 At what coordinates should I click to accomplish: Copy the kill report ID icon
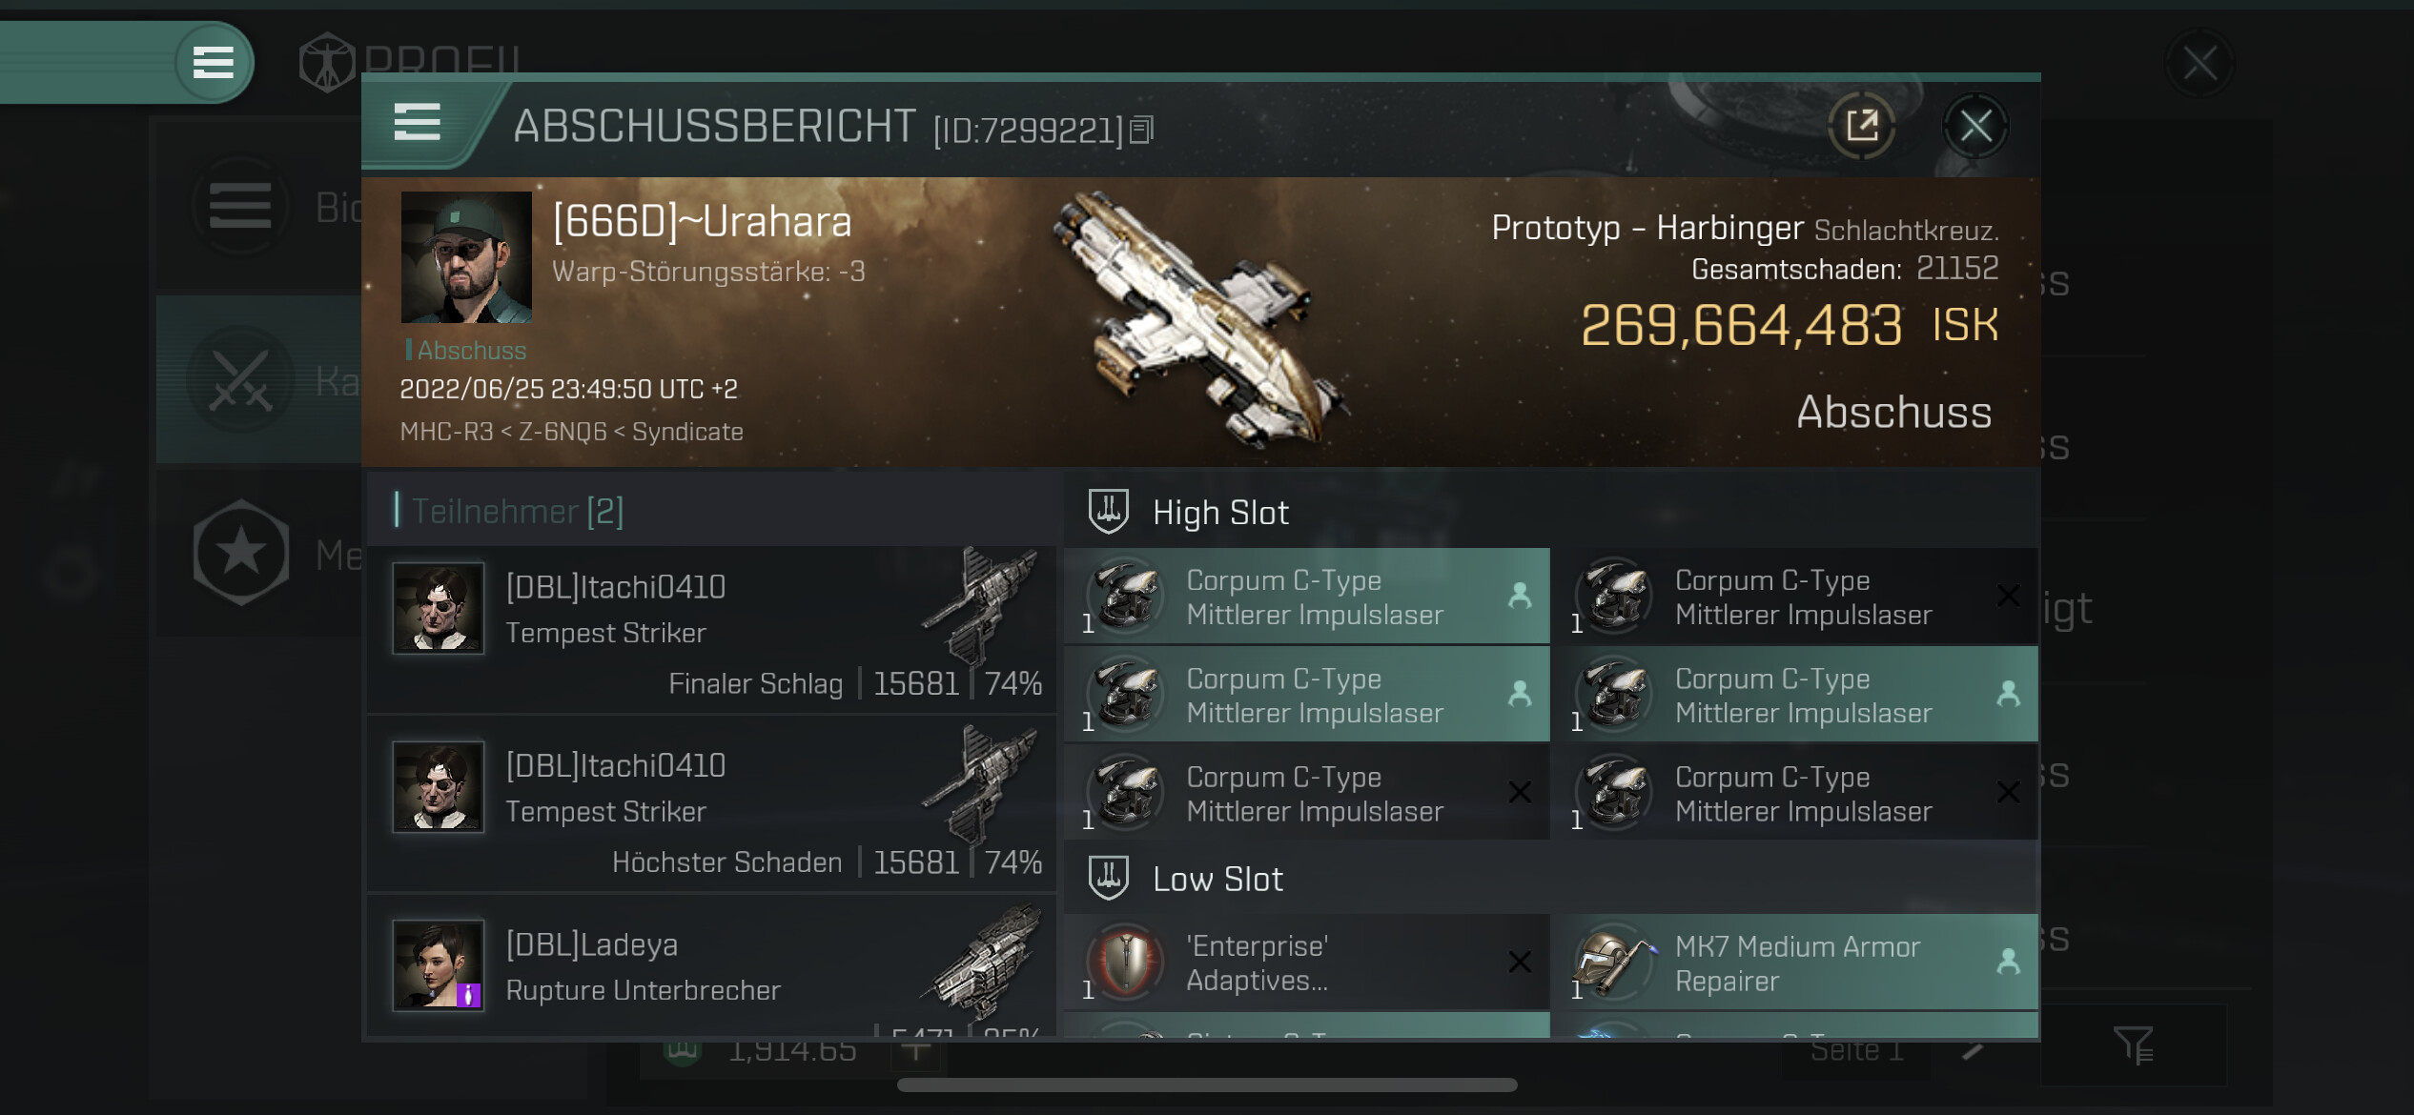[1142, 130]
